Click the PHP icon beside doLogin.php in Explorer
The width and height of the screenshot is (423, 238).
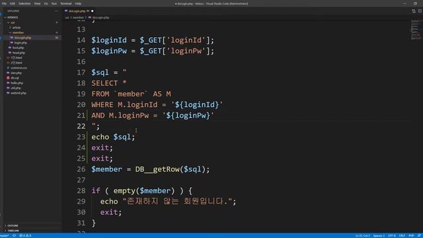12,38
